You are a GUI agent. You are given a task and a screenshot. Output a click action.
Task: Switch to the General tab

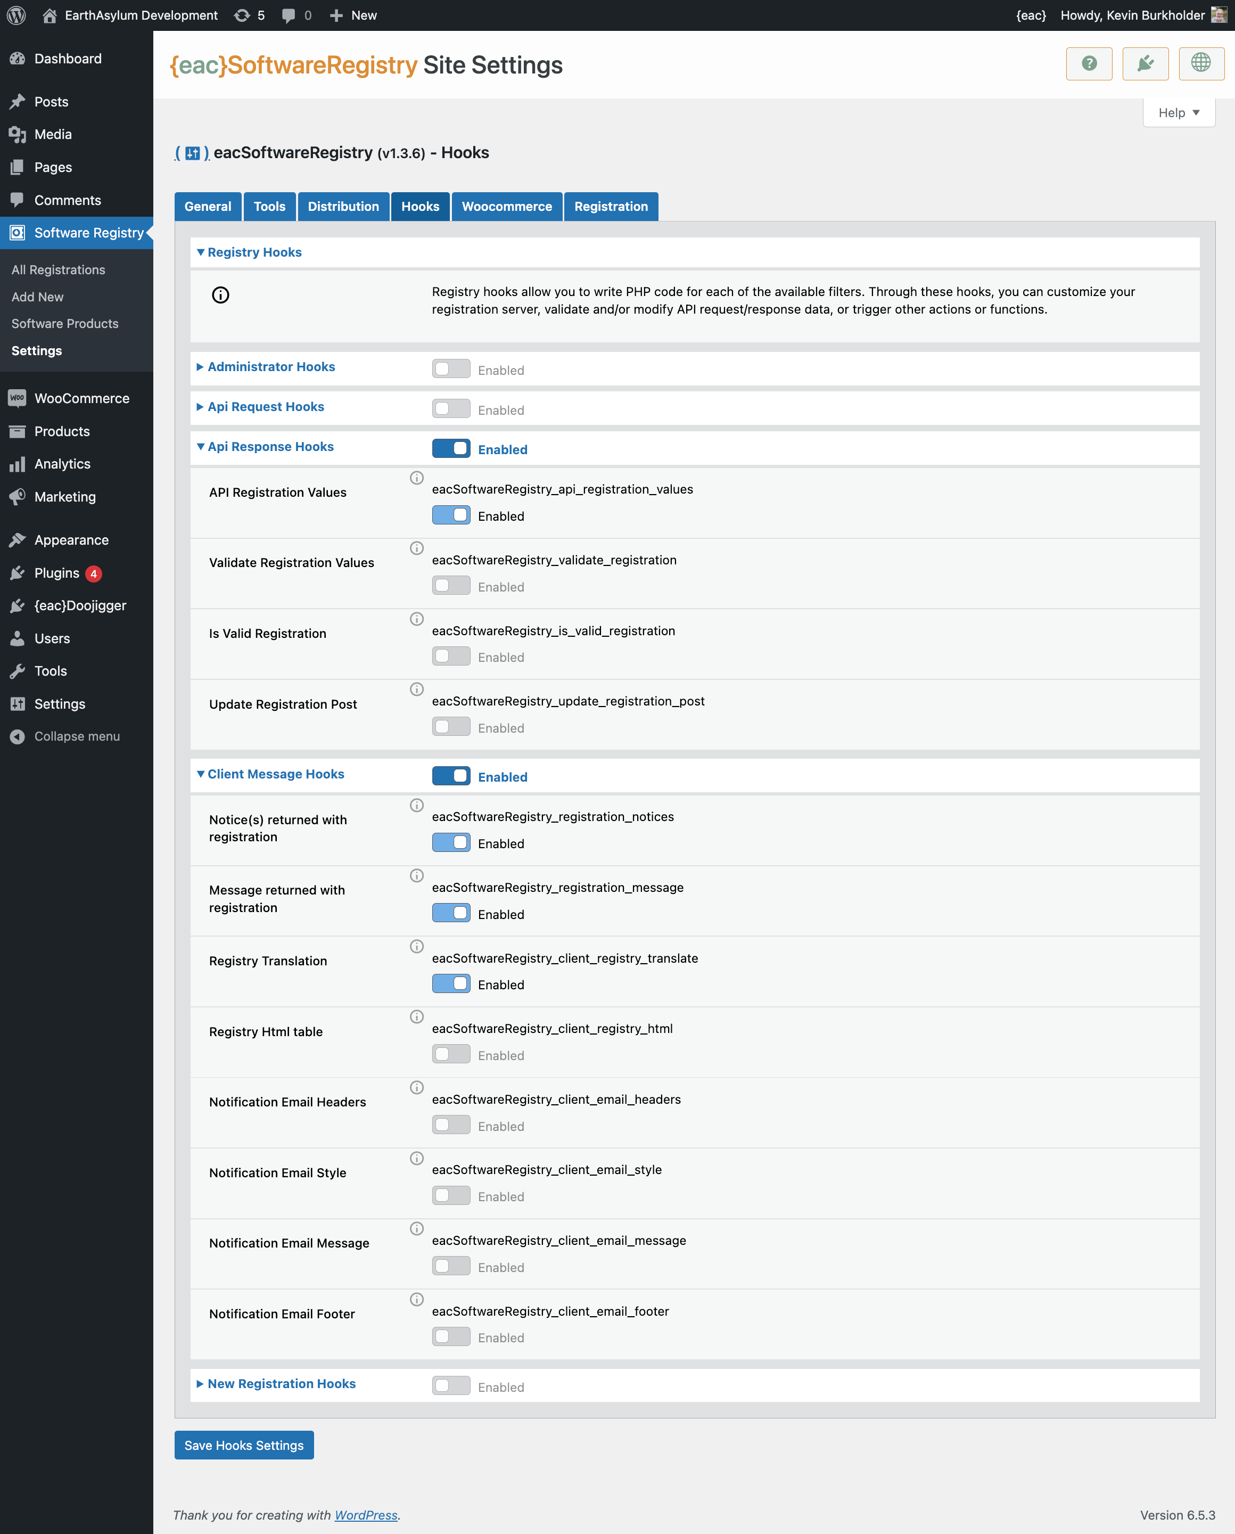208,207
